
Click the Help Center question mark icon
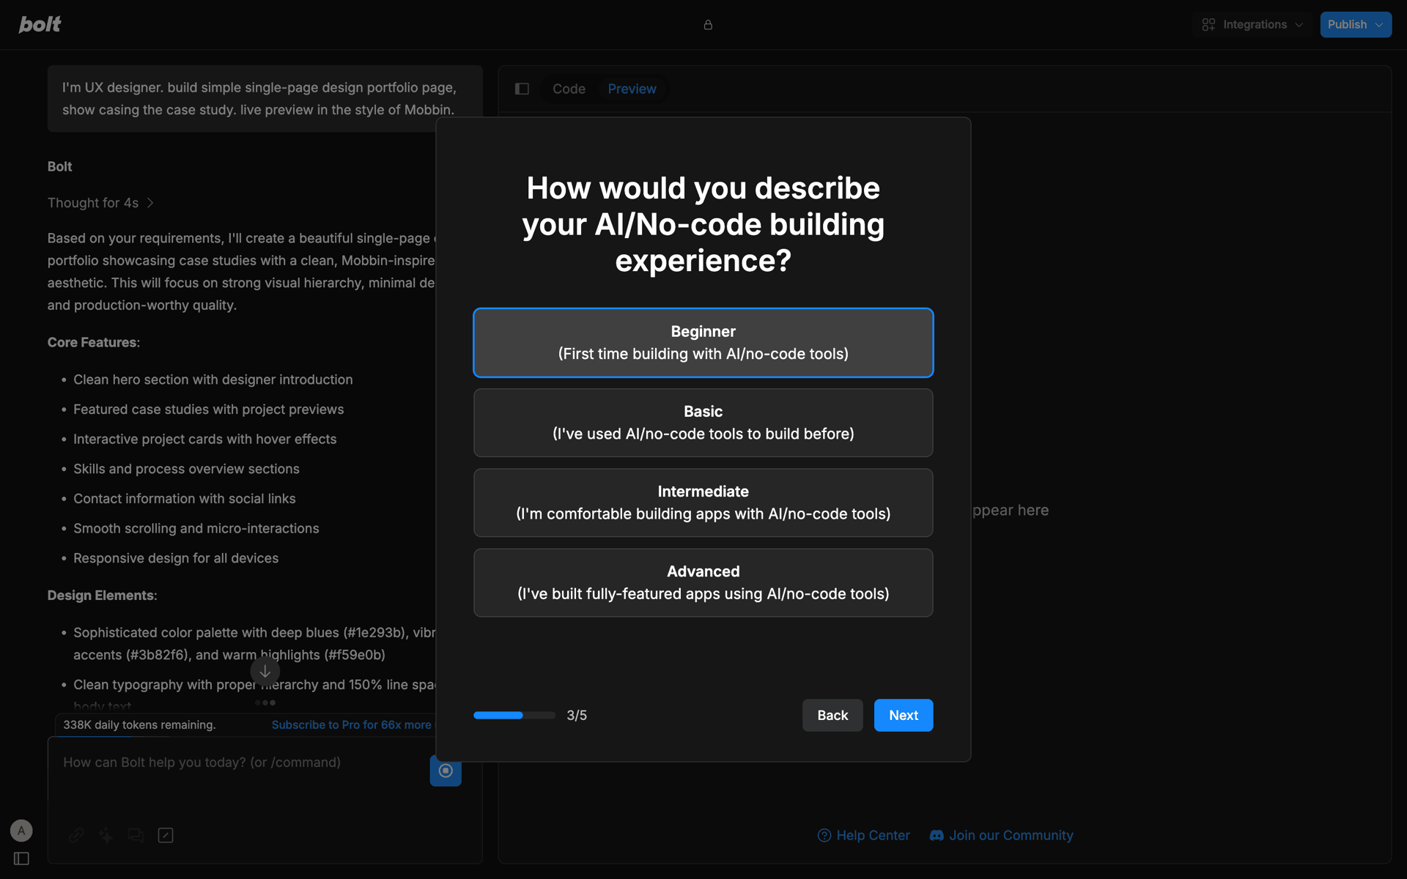(x=824, y=836)
